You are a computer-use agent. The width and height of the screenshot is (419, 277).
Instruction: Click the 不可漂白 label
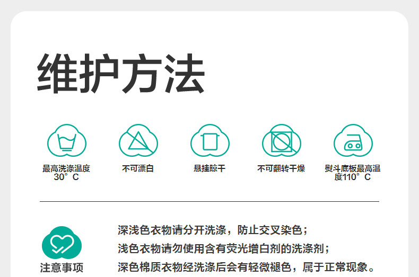click(138, 169)
